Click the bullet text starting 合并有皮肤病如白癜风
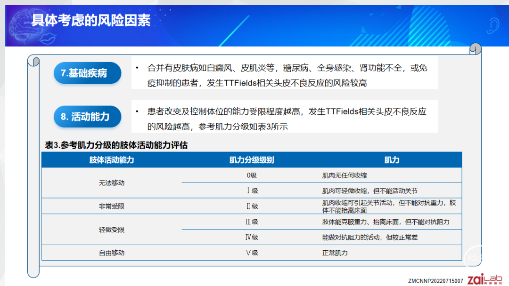The height and width of the screenshot is (286, 509). point(287,75)
